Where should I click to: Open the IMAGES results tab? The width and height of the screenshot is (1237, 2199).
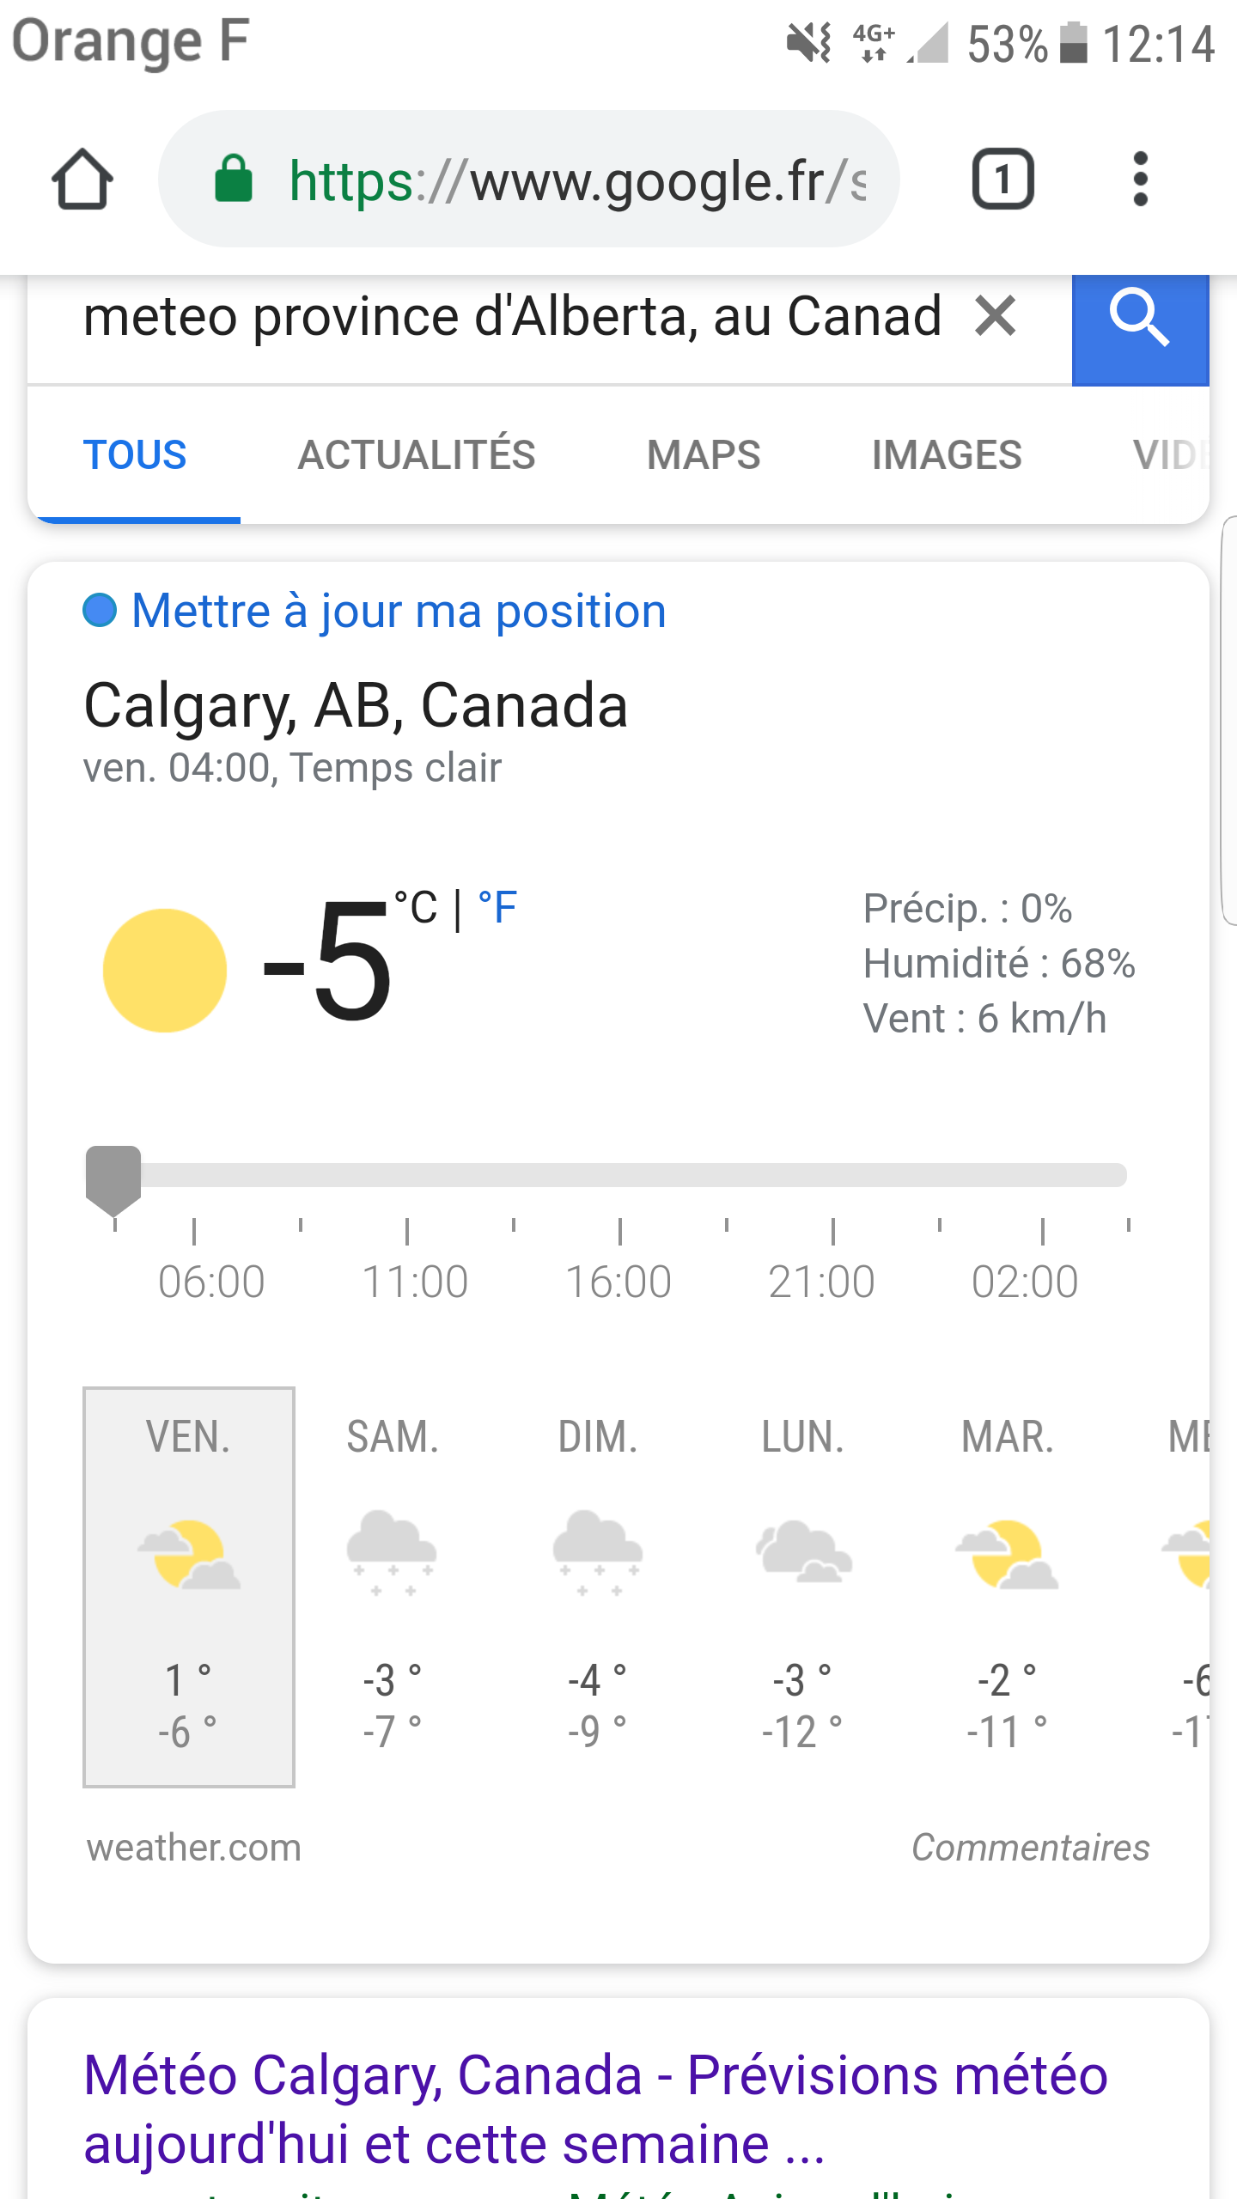click(947, 455)
